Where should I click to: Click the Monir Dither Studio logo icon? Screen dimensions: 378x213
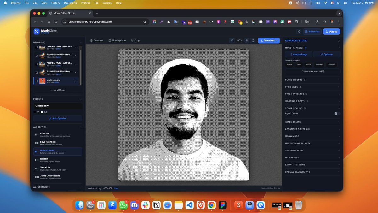(x=37, y=32)
